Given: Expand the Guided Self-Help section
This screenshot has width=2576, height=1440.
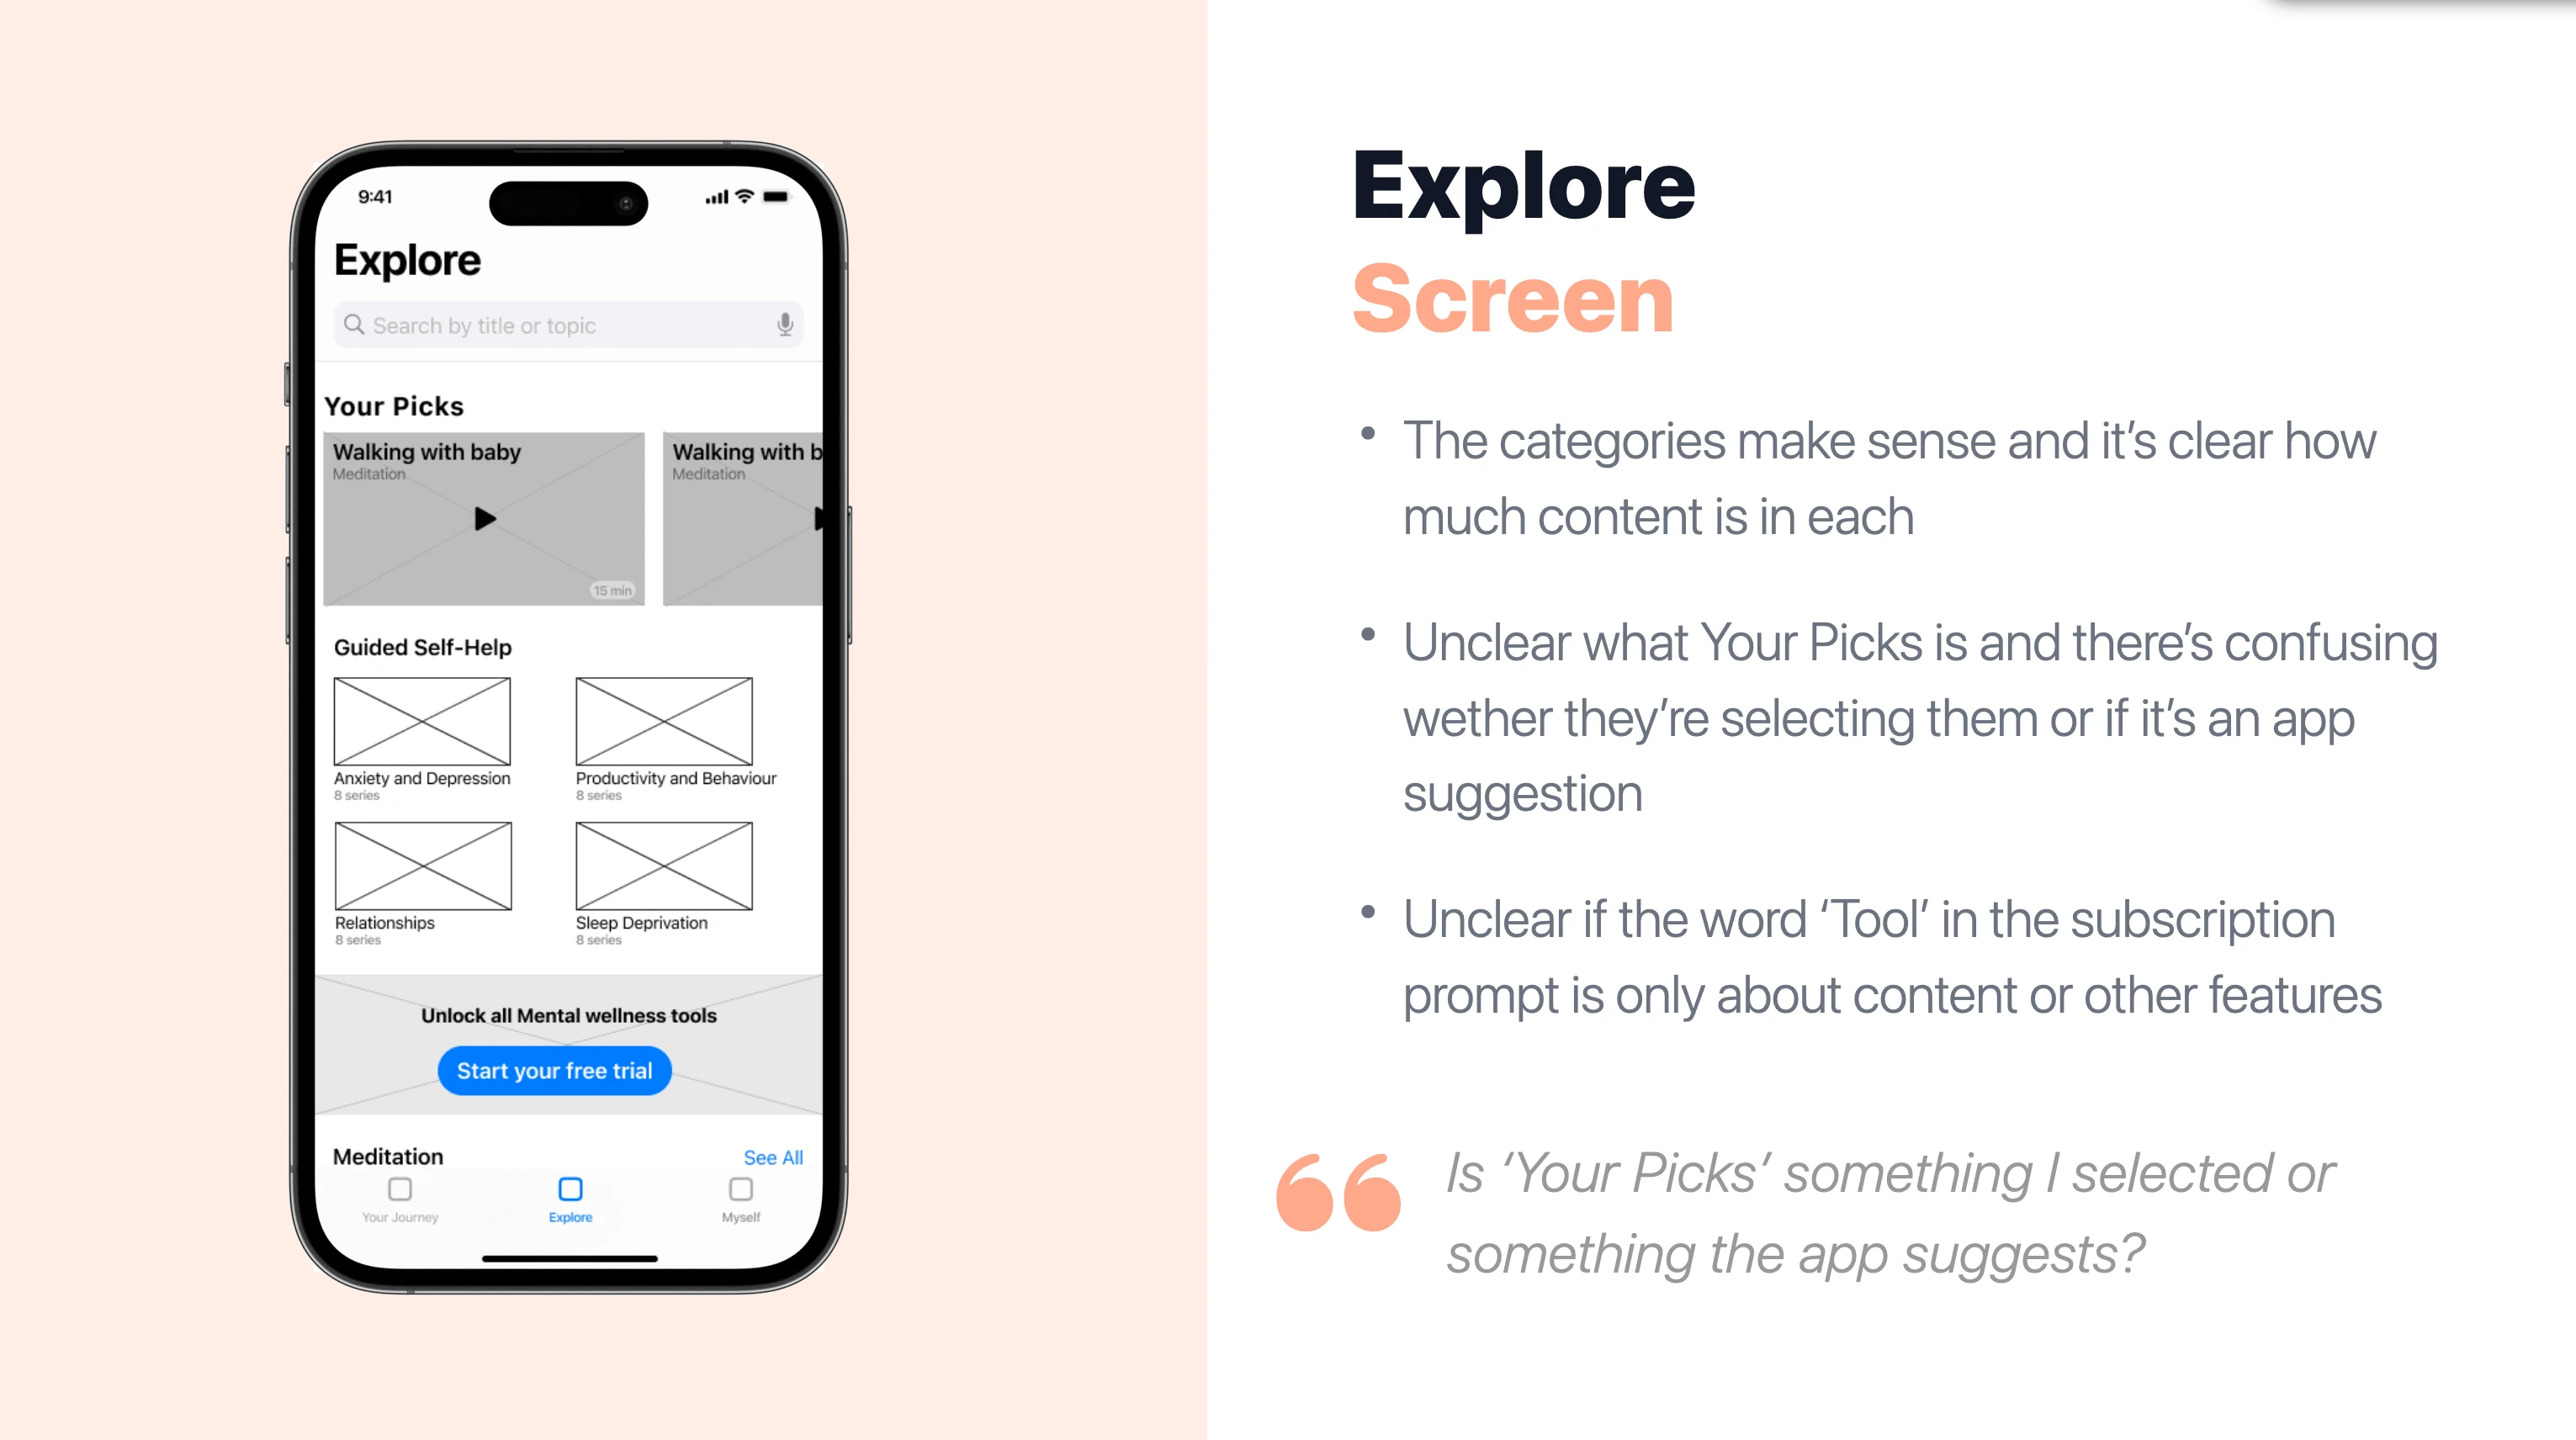Looking at the screenshot, I should 421,648.
